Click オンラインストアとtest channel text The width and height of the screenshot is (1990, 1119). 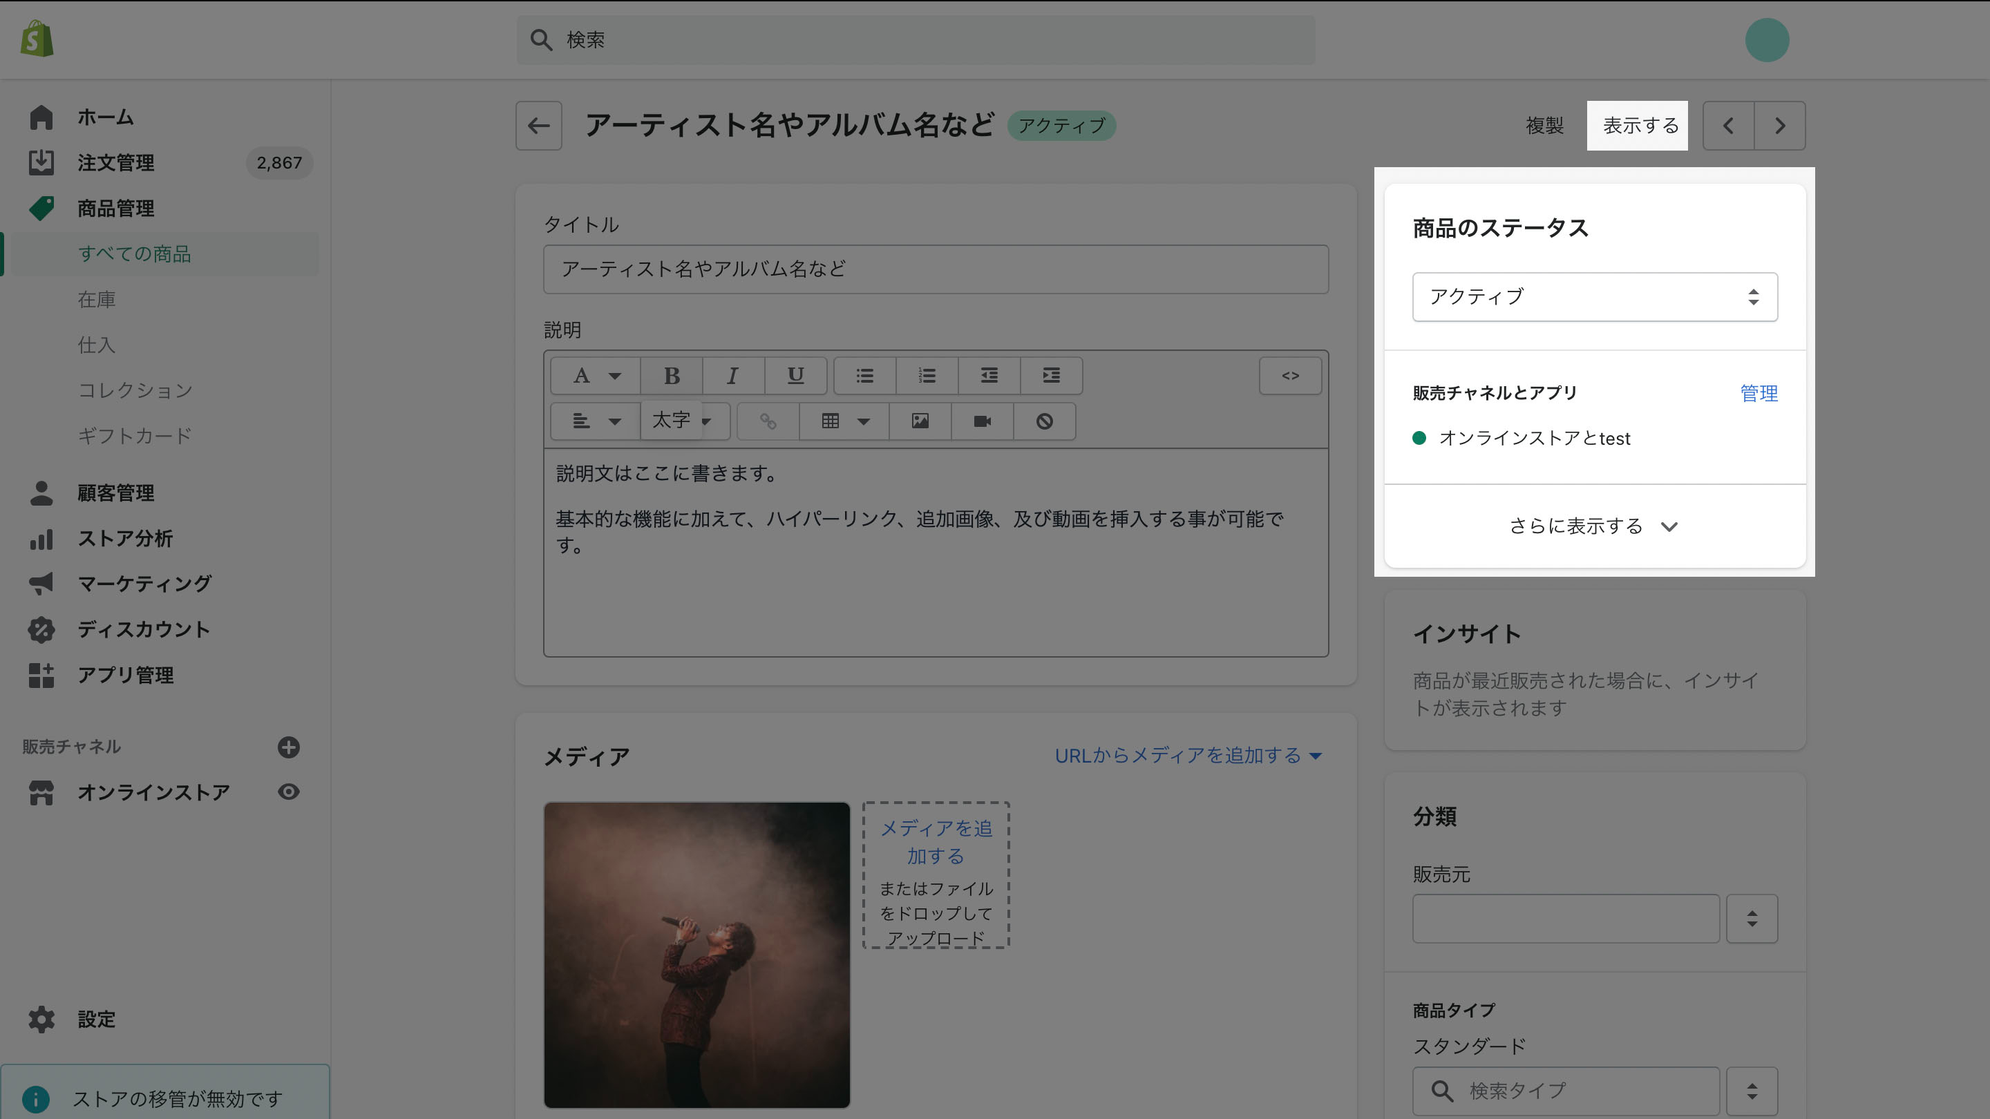tap(1534, 439)
